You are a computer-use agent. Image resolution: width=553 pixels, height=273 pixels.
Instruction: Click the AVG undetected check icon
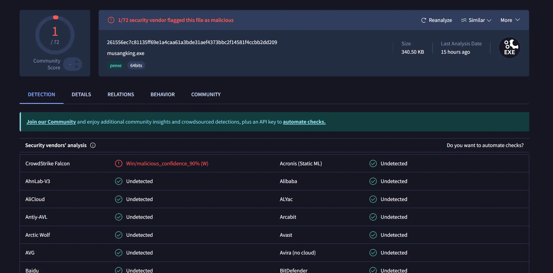point(119,253)
